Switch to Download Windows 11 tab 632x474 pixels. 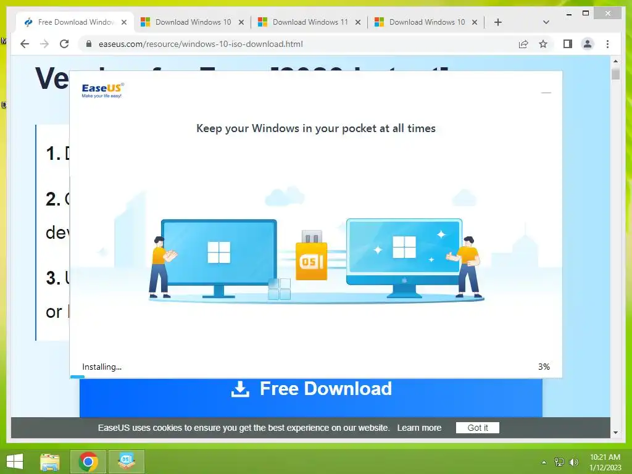pos(310,22)
